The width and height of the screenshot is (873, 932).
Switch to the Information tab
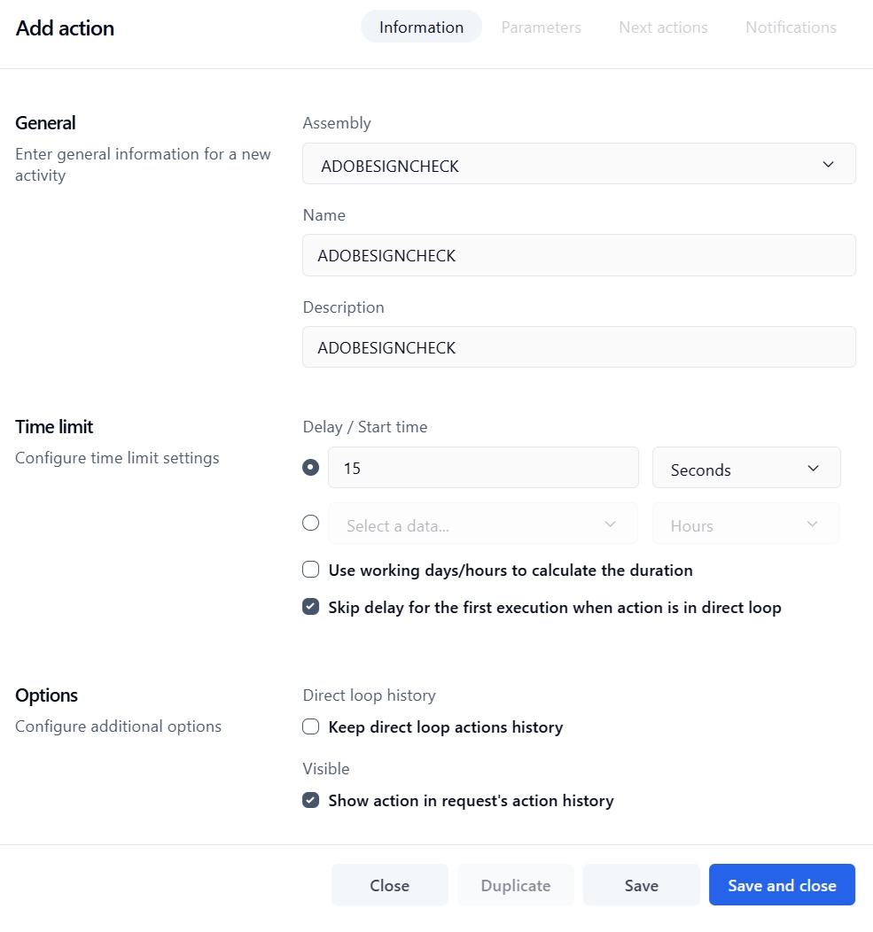(x=421, y=27)
